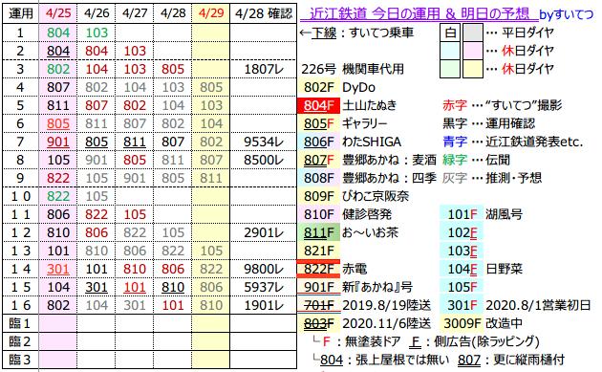Viewport: 602px width, 372px height.
Task: Select the 4/26 column header
Action: tap(97, 13)
